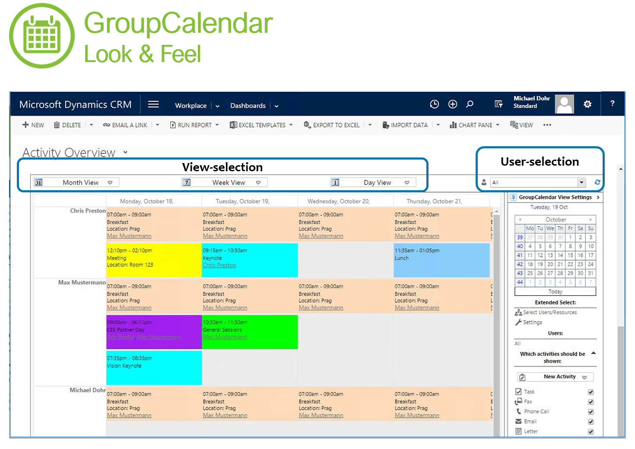
Task: Go to the previous month in mini calendar
Action: pos(520,220)
